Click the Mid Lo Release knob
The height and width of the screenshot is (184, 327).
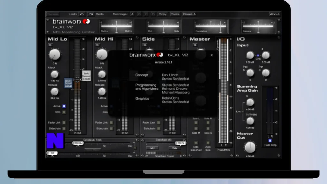pyautogui.click(x=55, y=92)
